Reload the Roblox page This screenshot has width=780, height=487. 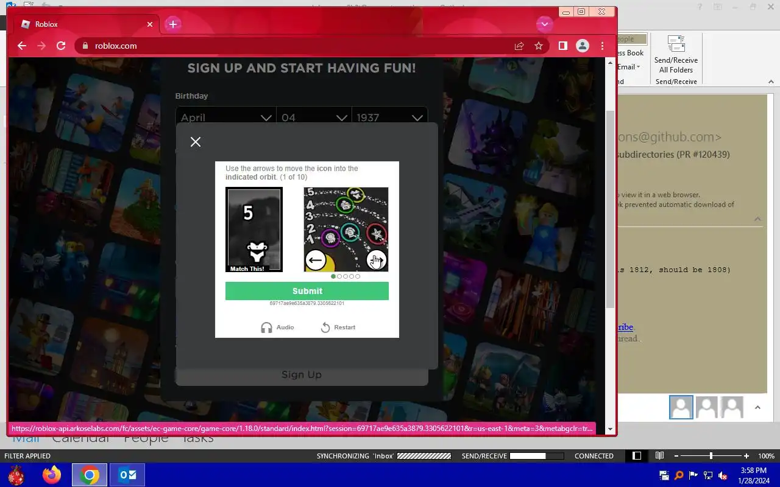pyautogui.click(x=61, y=46)
